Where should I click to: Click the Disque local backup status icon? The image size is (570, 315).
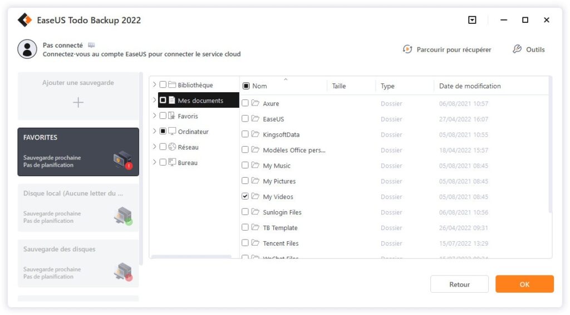click(x=123, y=216)
